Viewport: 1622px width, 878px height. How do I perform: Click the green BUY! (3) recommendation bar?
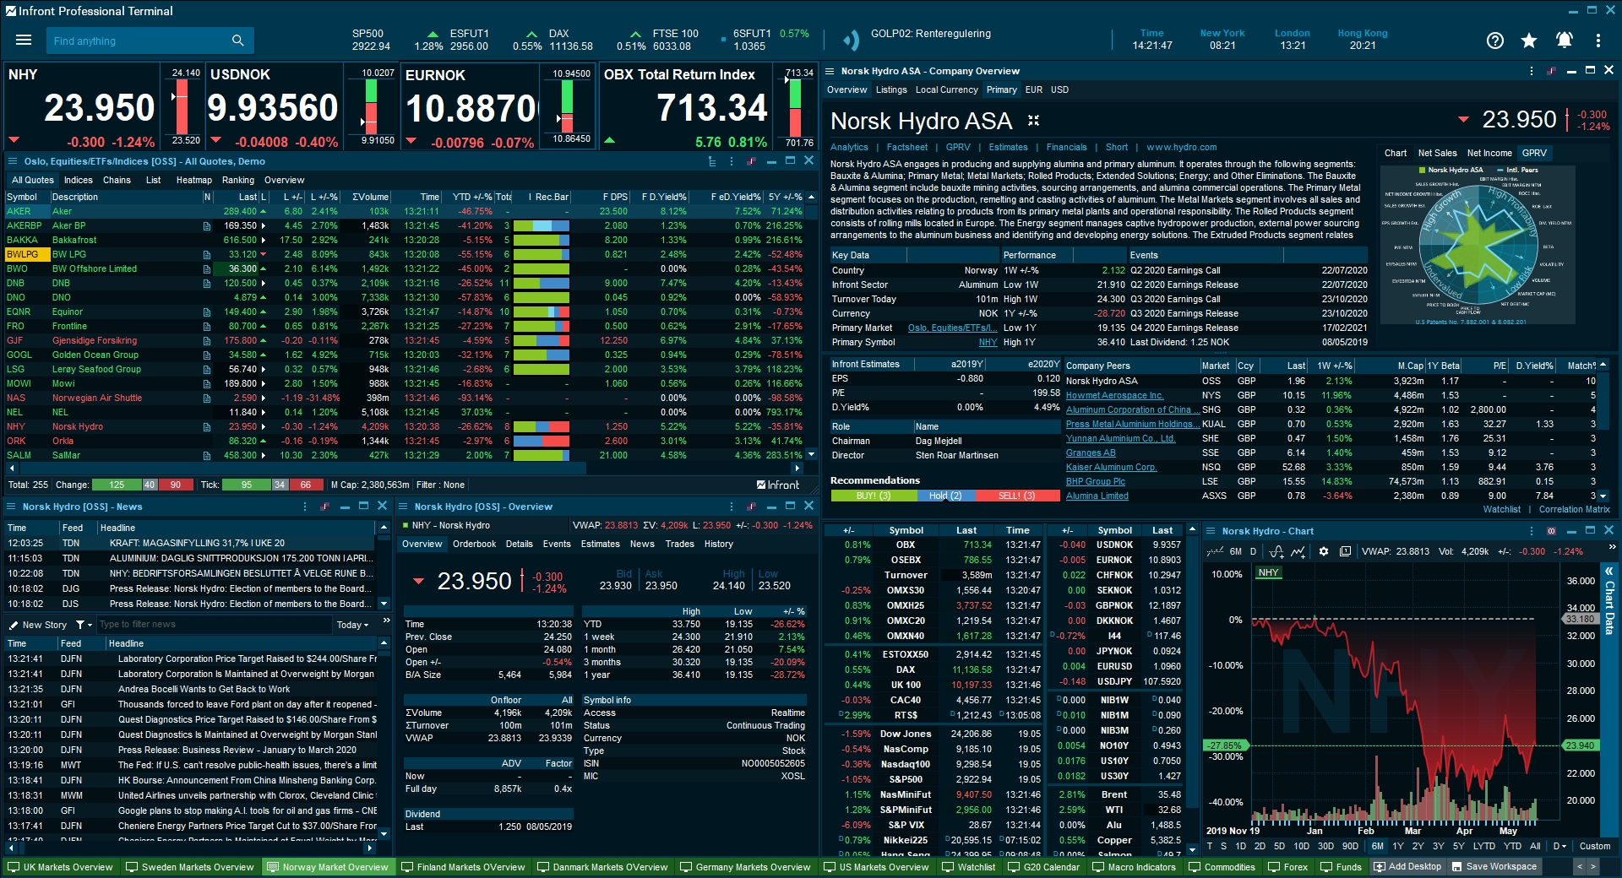pyautogui.click(x=874, y=496)
